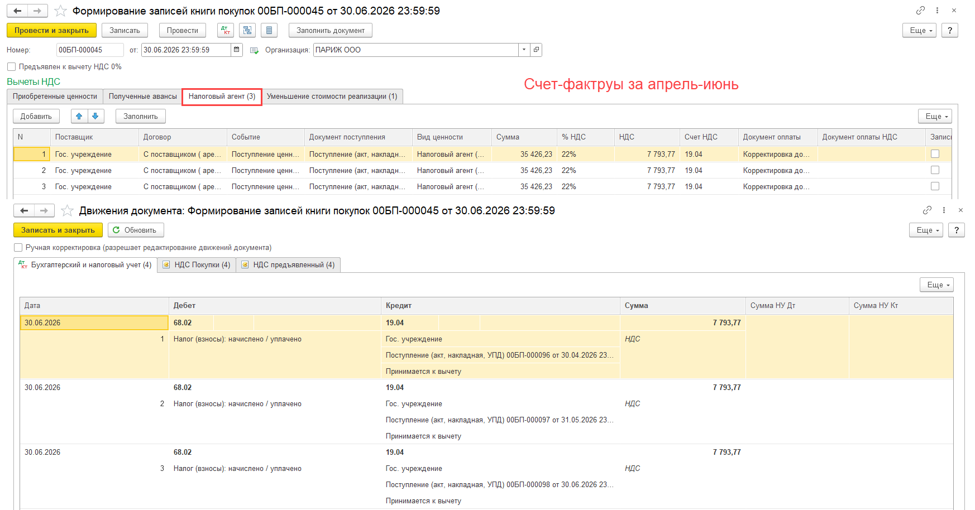Screen dimensions: 975x510
Task: Open the vertical dots menu of the top window
Action: [x=938, y=11]
